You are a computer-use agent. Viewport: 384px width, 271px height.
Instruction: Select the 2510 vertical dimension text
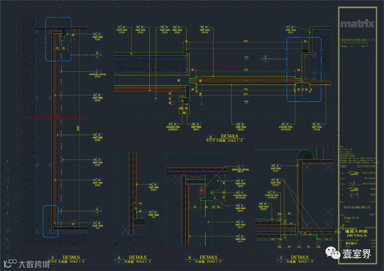(78, 128)
